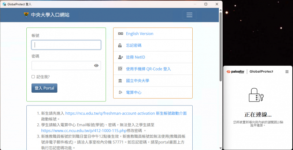
Task: Expand the portal navigation menu toggle
Action: click(189, 15)
